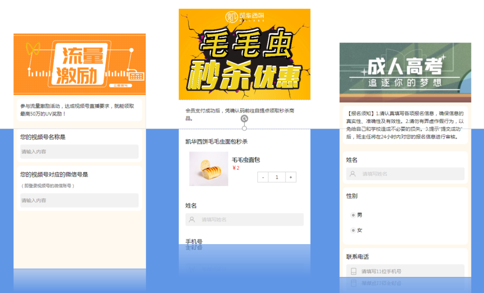484x293 pixels.
Task: Select the 男 gender radio button
Action: click(x=354, y=215)
